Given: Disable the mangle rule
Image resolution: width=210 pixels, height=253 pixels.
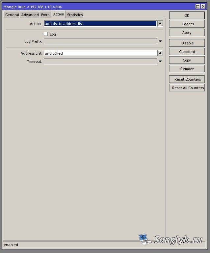Looking at the screenshot, I should click(187, 43).
